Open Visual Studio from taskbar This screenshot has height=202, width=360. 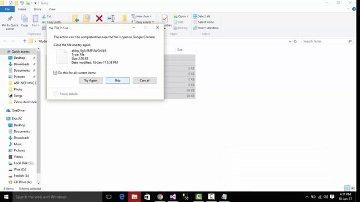(173, 197)
